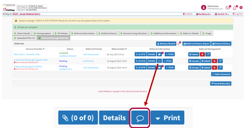This screenshot has height=128, width=245.
Task: Click the enlarged paperclip (0 of 0) callout button
Action: [78, 118]
